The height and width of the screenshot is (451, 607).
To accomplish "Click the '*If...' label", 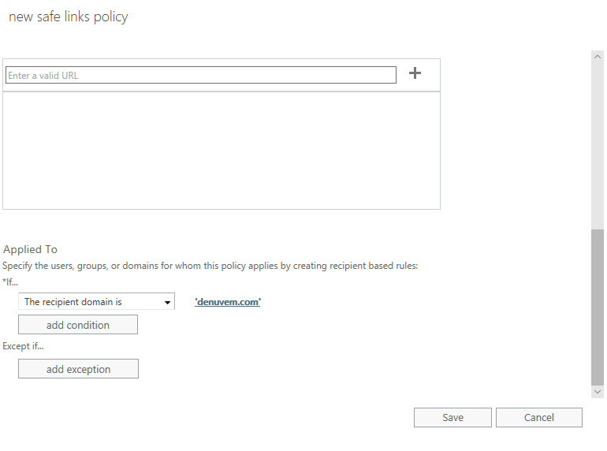I will tap(10, 281).
